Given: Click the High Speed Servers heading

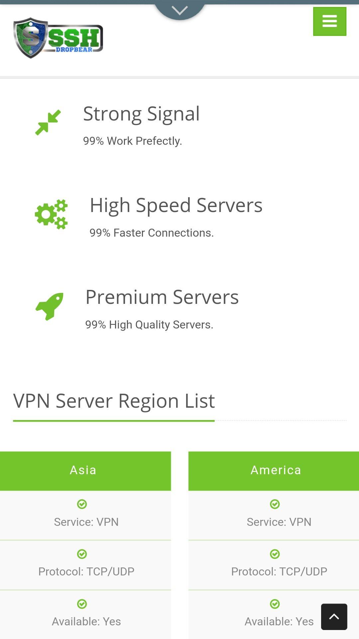Looking at the screenshot, I should pos(176,205).
